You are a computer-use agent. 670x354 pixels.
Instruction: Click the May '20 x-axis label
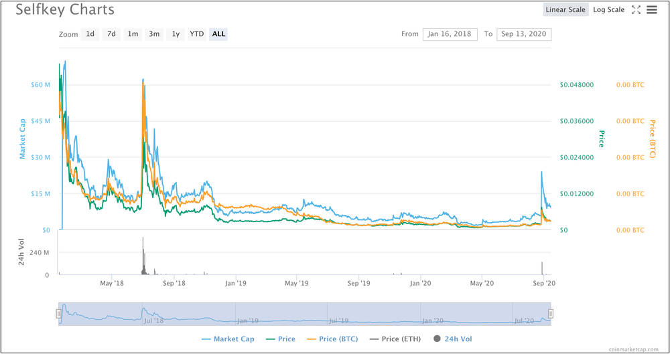[x=482, y=282]
